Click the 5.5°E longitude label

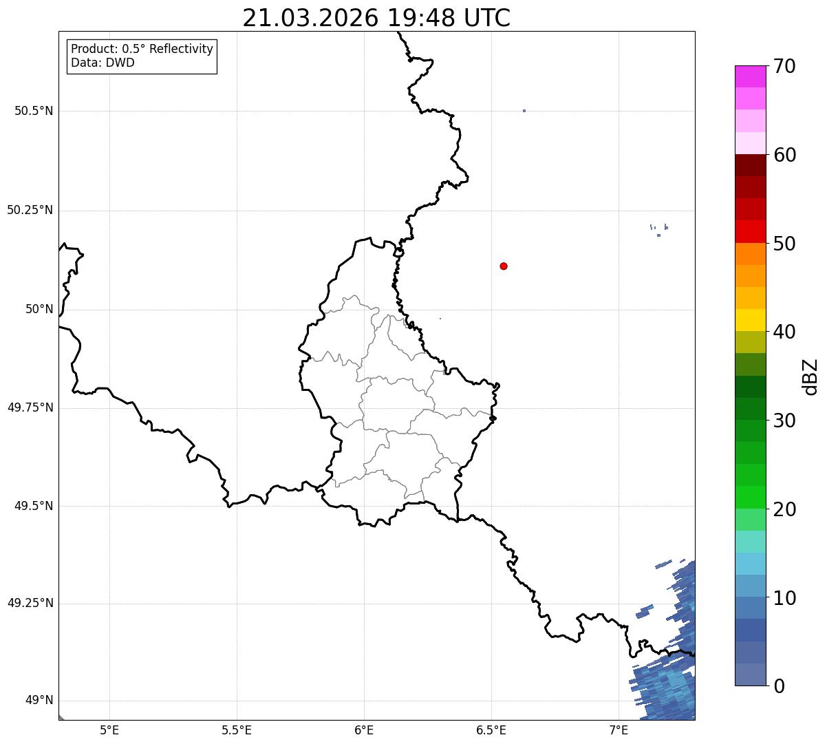coord(237,730)
